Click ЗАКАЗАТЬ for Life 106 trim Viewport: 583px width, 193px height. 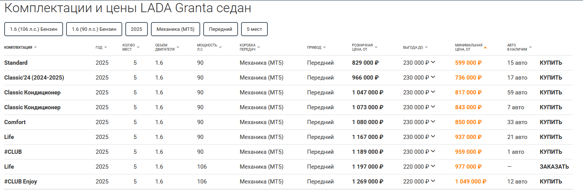[x=554, y=167]
